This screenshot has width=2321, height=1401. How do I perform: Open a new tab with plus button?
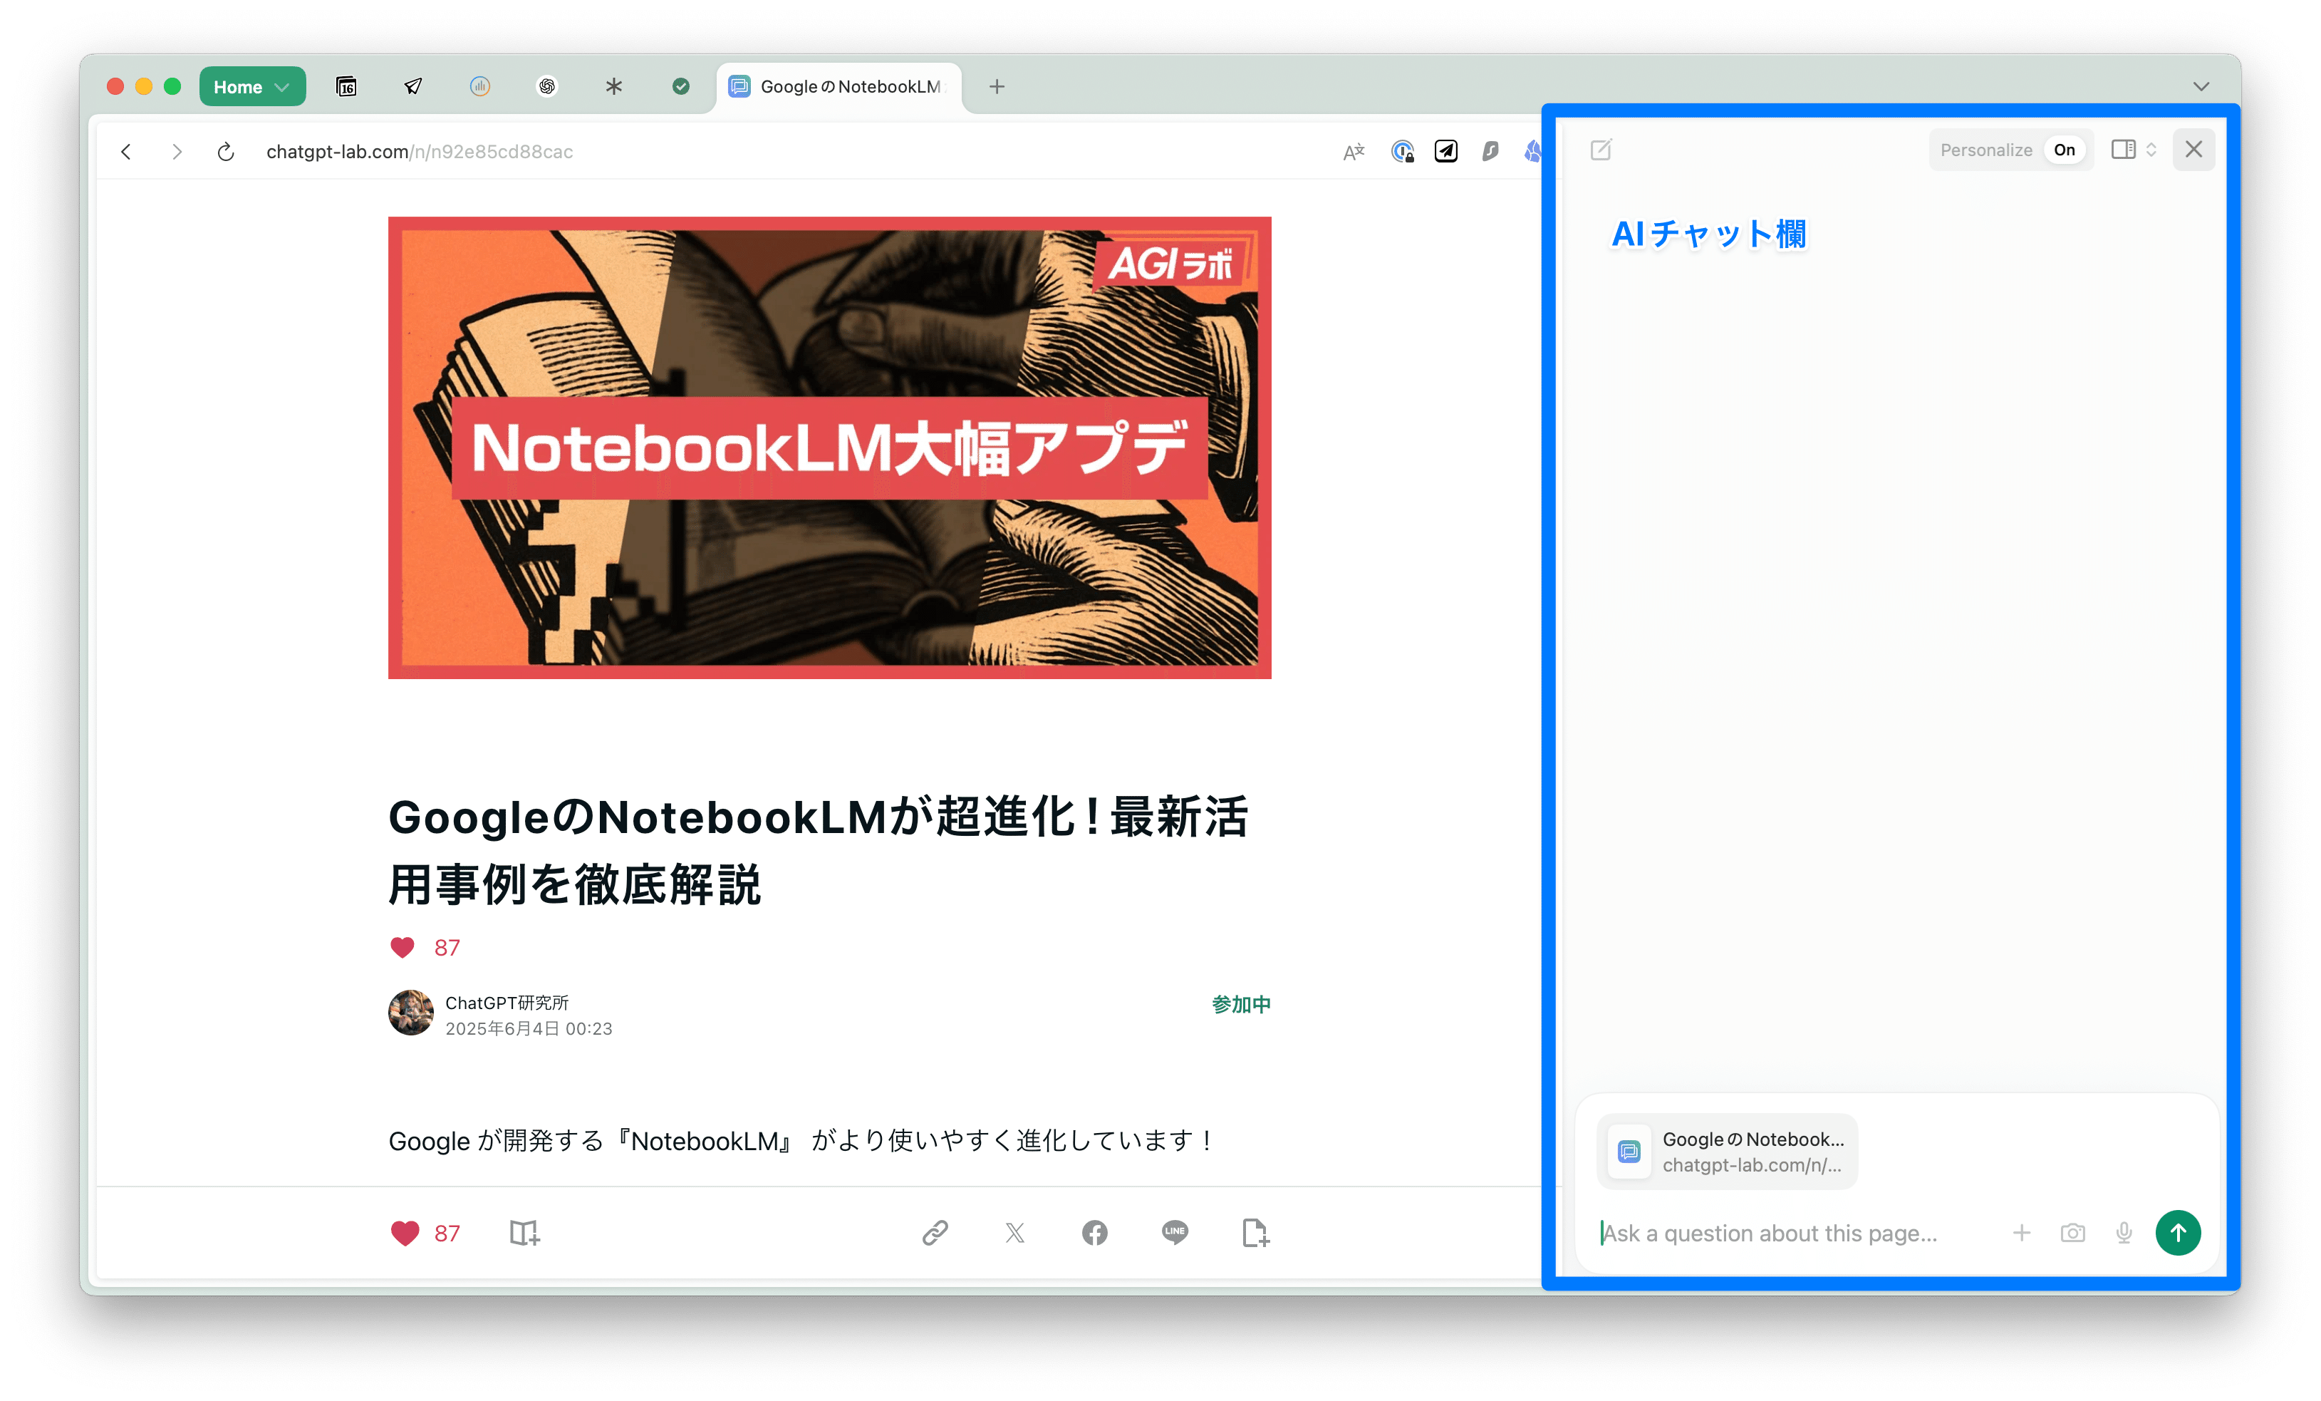coord(997,87)
